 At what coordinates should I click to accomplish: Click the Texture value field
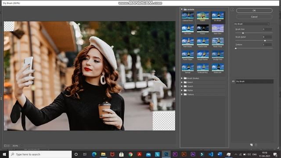267,45
